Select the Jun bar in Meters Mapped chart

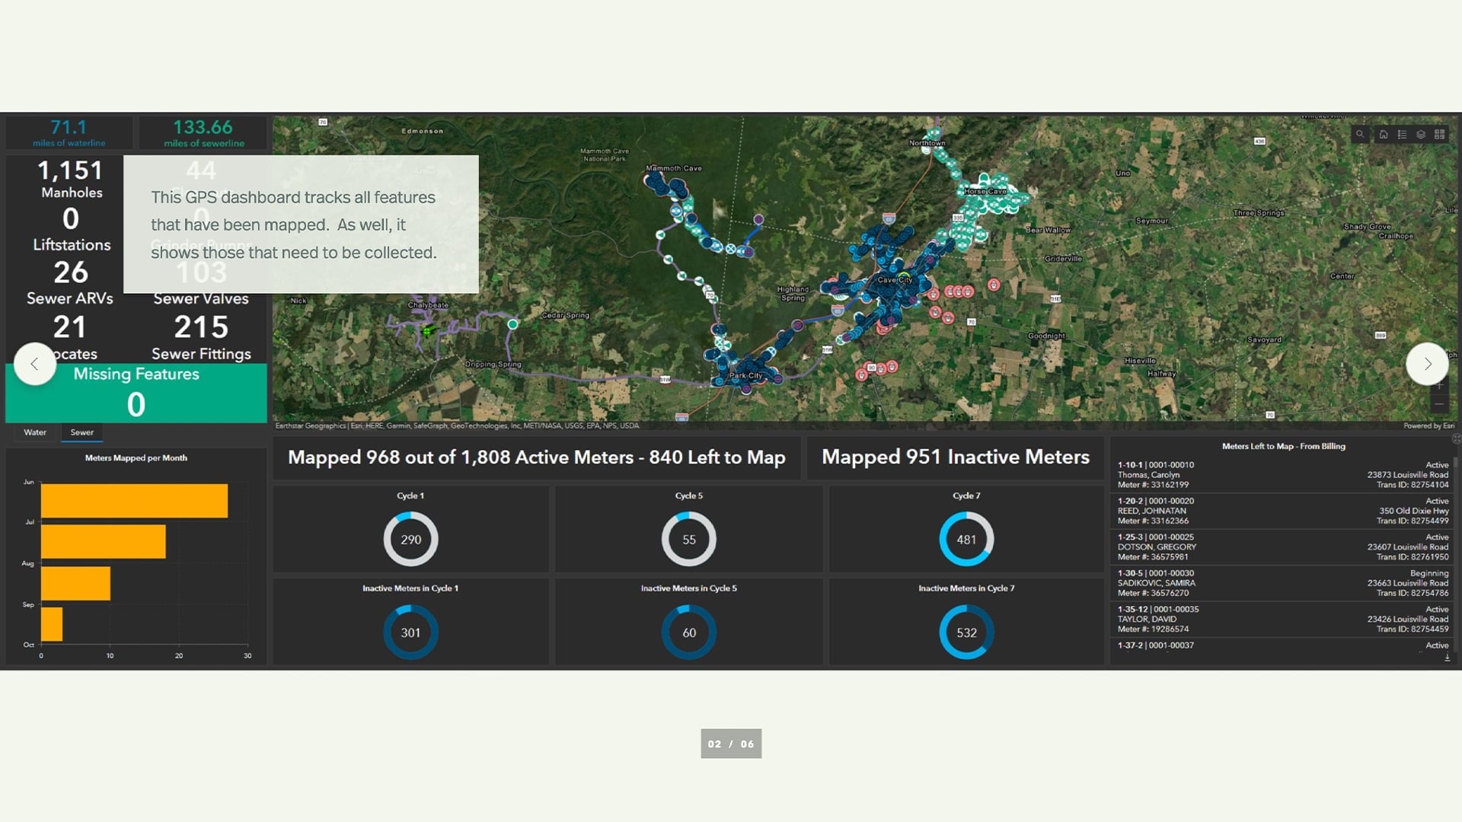click(134, 501)
